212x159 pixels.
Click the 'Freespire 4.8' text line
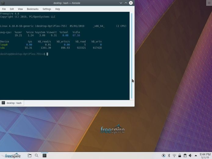point(9,14)
